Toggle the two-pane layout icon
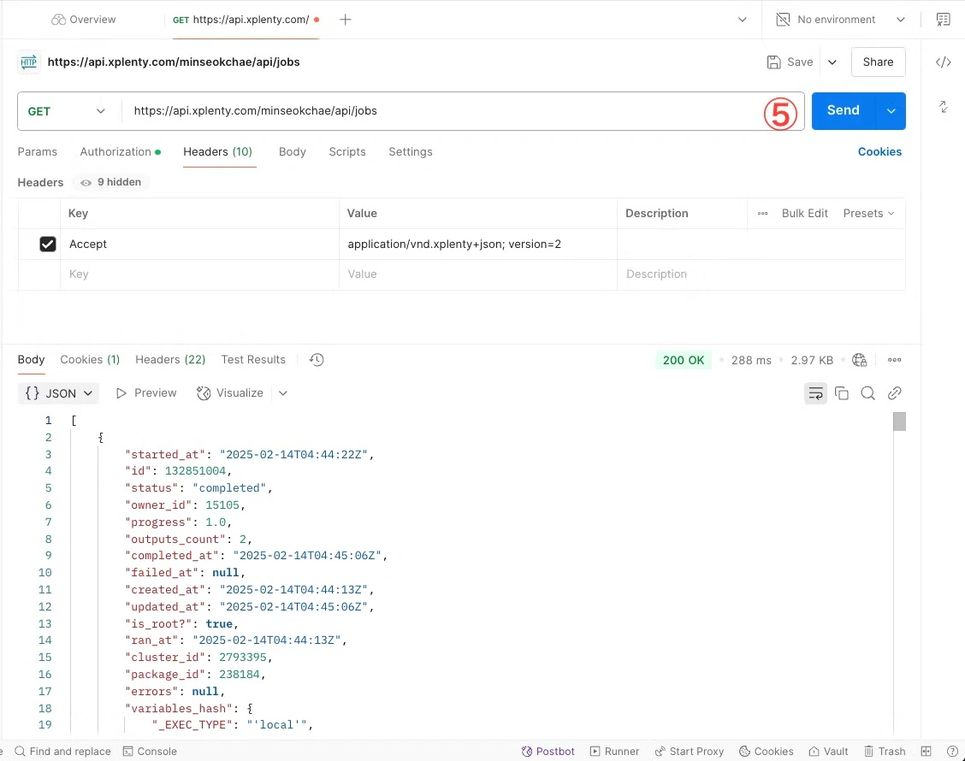The width and height of the screenshot is (965, 761). [x=926, y=751]
